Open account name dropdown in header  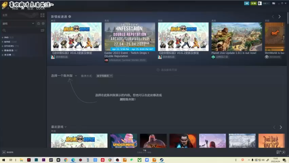(266, 3)
